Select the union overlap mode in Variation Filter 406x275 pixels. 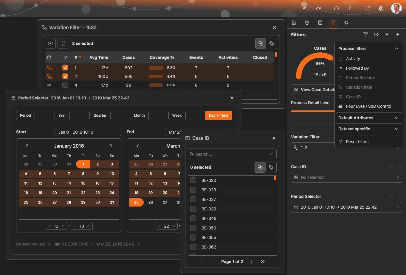click(261, 43)
